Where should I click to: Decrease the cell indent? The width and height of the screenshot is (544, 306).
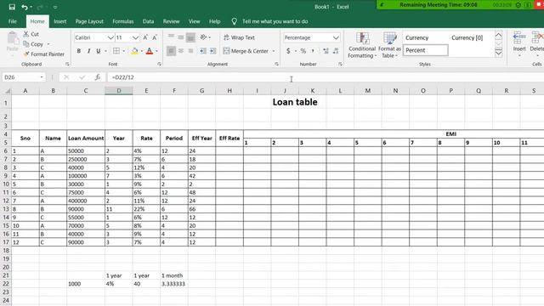click(203, 51)
